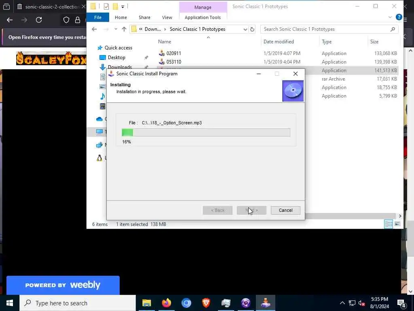Viewport: 414px width, 311px height.
Task: Open the Share ribbon tab
Action: (144, 17)
